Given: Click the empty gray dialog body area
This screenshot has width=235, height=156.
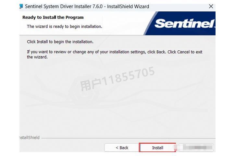Looking at the screenshot, I should click(x=117, y=112).
